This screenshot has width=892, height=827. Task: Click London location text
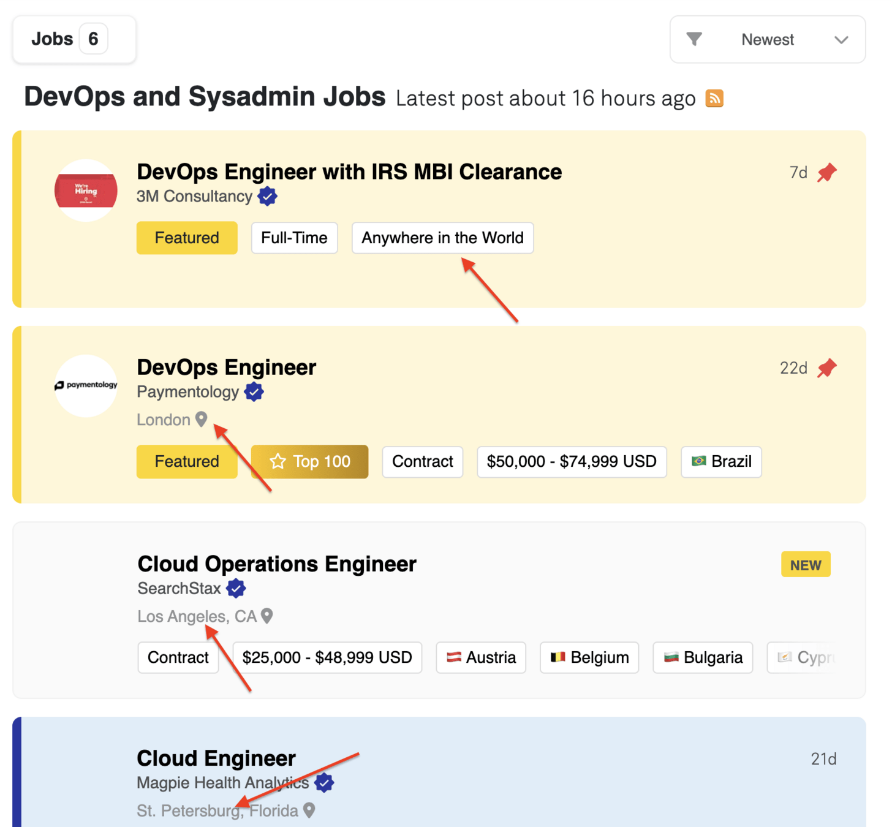[164, 420]
